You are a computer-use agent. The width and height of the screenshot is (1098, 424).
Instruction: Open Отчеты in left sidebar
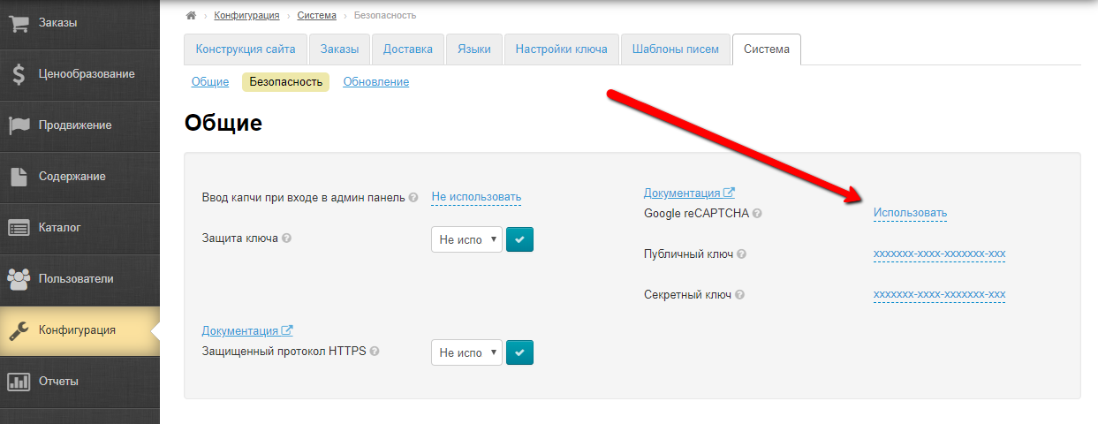tap(80, 382)
